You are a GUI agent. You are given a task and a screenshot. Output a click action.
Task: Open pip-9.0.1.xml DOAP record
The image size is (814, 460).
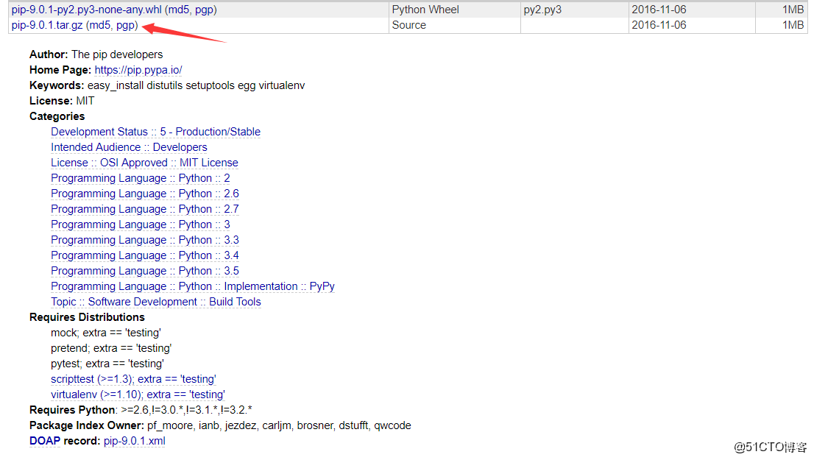[x=135, y=441]
